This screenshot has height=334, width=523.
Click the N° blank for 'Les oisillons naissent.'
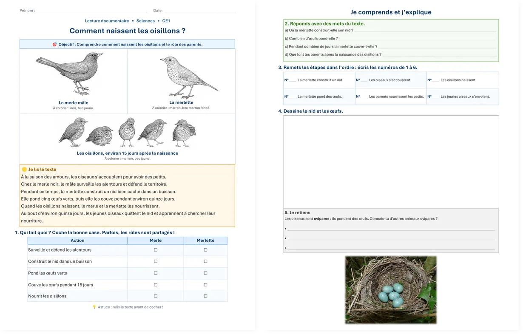click(435, 80)
